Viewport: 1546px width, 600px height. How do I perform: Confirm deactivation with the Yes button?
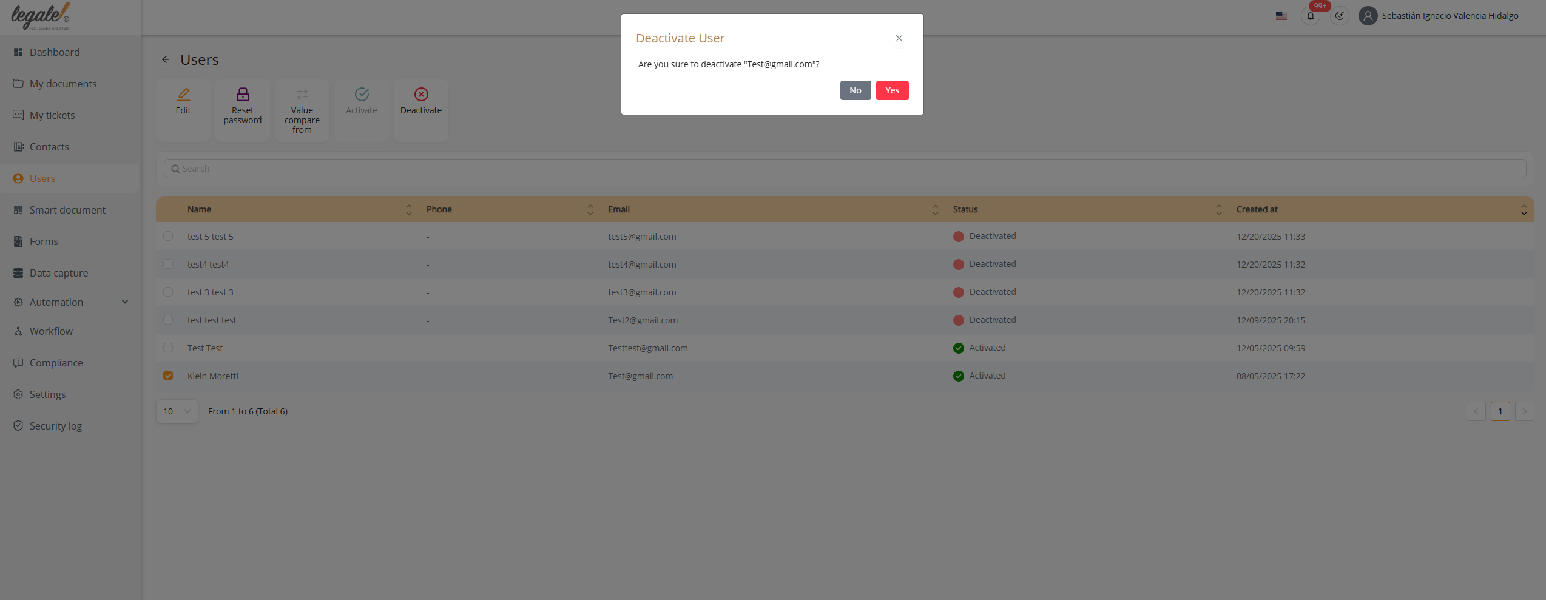point(892,90)
